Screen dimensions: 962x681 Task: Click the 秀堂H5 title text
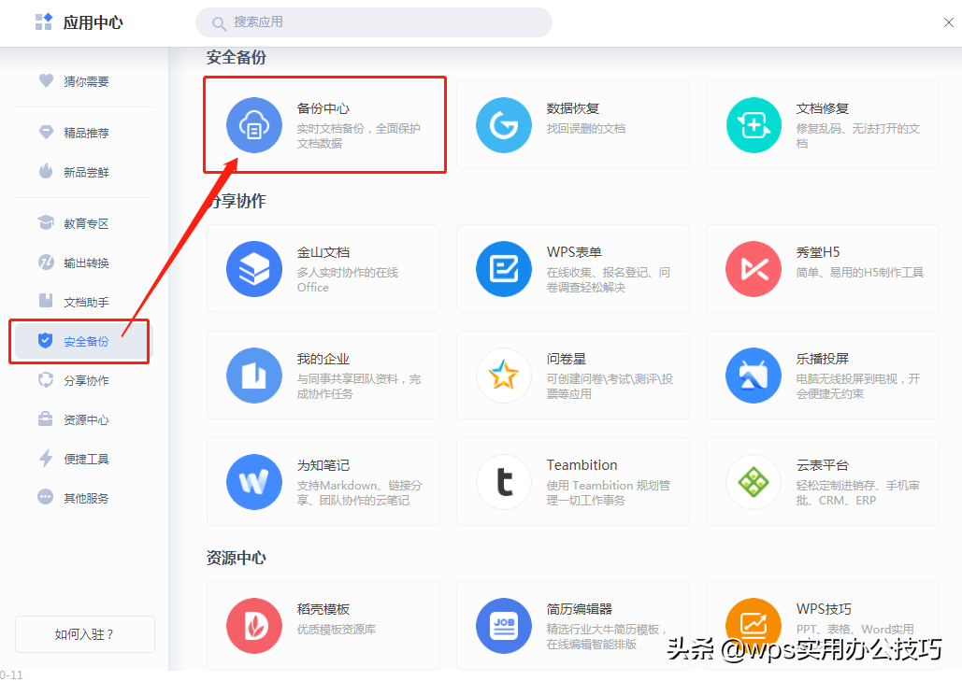[x=818, y=252]
